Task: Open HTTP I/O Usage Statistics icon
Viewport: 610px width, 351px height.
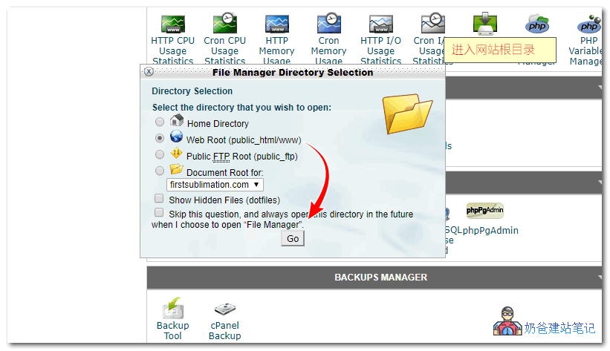Action: [380, 24]
